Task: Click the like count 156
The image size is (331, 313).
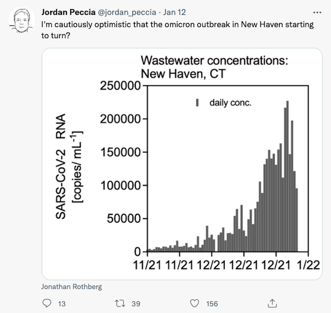Action: (x=212, y=304)
